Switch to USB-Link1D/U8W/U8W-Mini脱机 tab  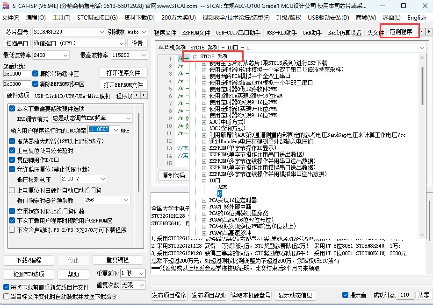point(72,96)
